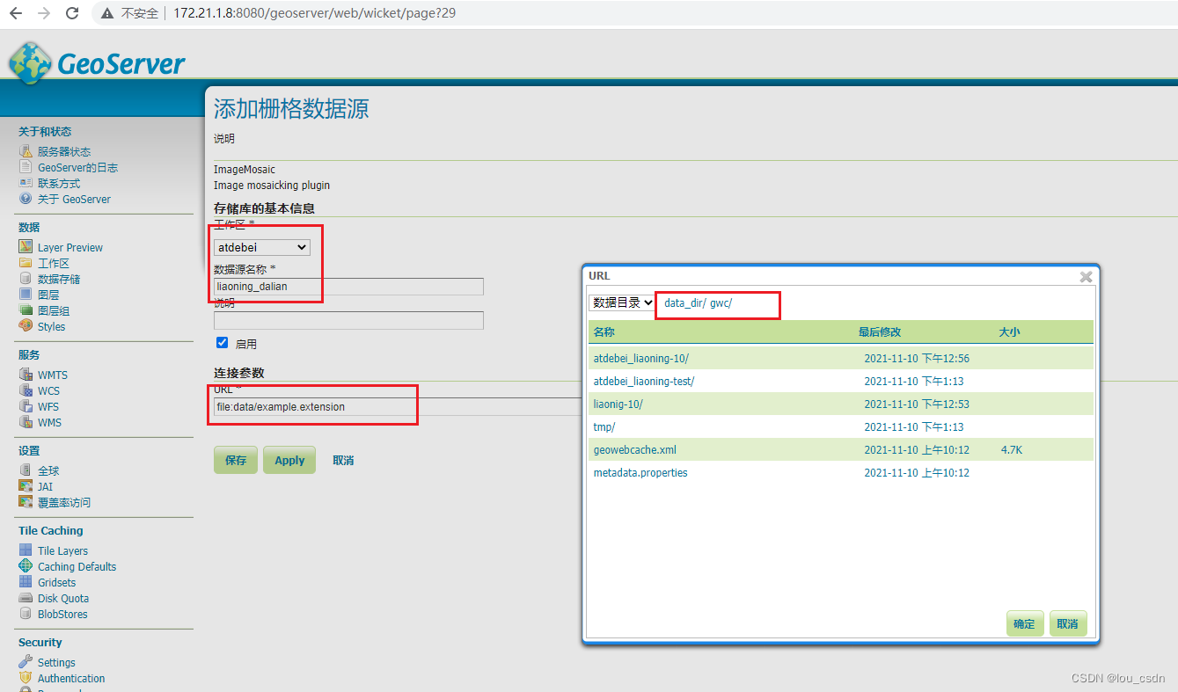1178x692 pixels.
Task: Open the 数据存储 link in sidebar
Action: [59, 279]
